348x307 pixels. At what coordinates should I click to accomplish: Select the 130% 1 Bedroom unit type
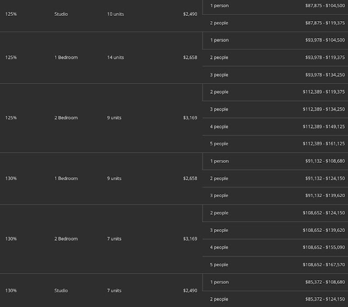[66, 179]
